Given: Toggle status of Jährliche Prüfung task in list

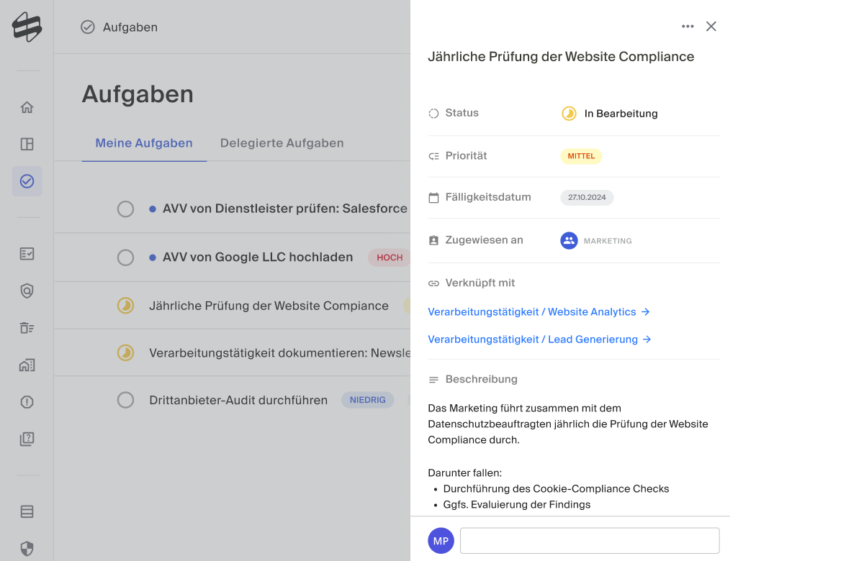Looking at the screenshot, I should [125, 306].
